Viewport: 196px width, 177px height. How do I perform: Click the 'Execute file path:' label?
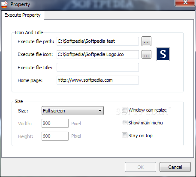36,41
